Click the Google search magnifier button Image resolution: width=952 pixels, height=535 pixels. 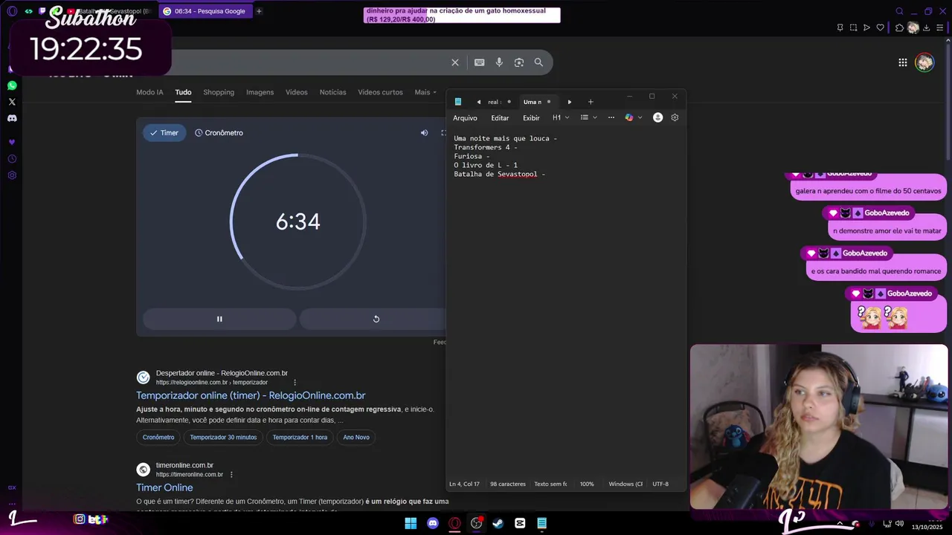click(538, 62)
